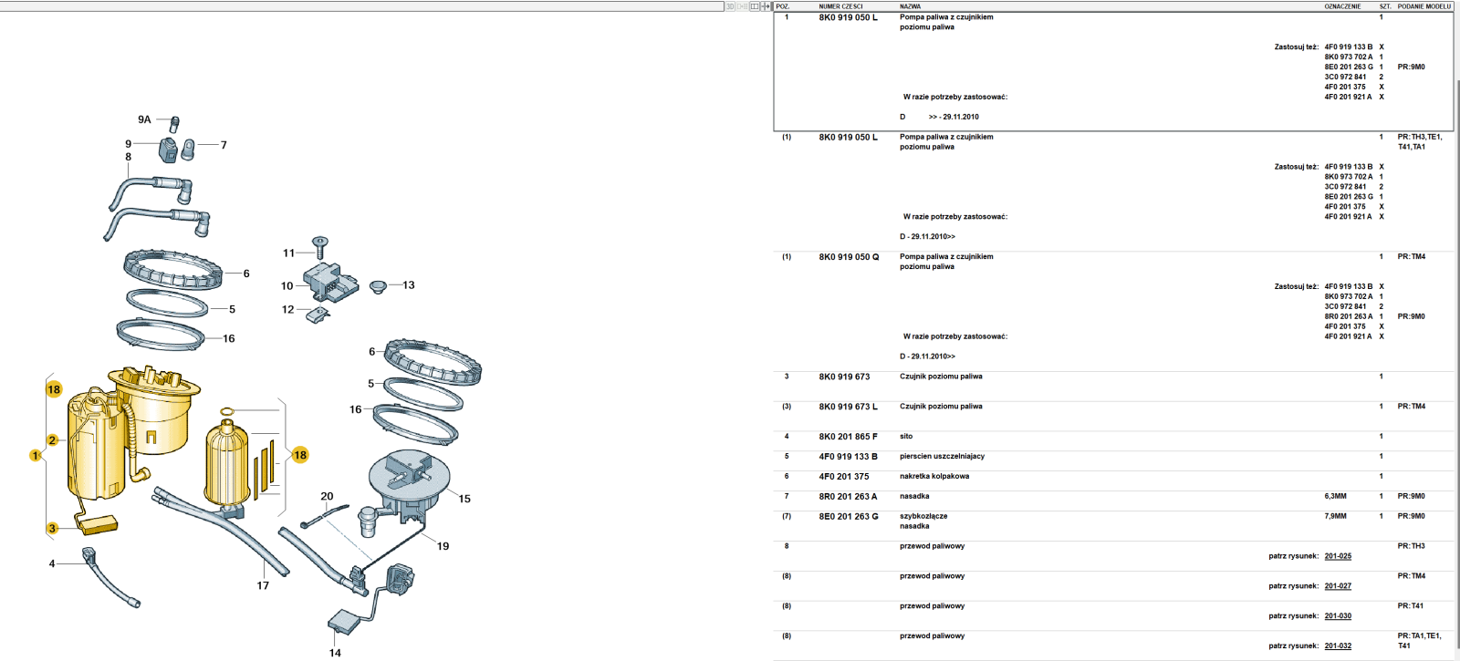Select callout 10 by the control unit
This screenshot has height=661, width=1460.
click(x=287, y=286)
